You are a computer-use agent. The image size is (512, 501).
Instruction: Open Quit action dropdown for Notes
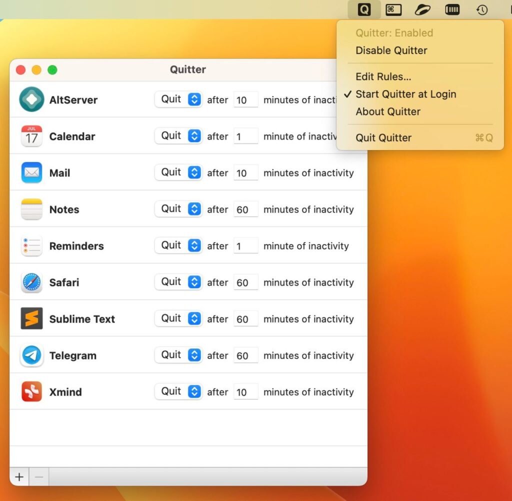(178, 209)
